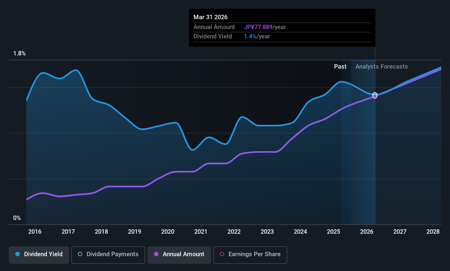
Task: Click the 2022 x-axis label
Action: click(234, 232)
